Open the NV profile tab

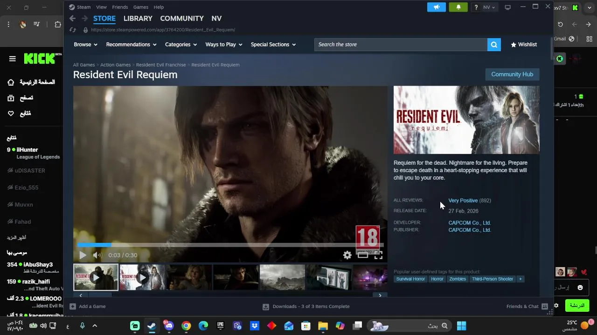[216, 19]
